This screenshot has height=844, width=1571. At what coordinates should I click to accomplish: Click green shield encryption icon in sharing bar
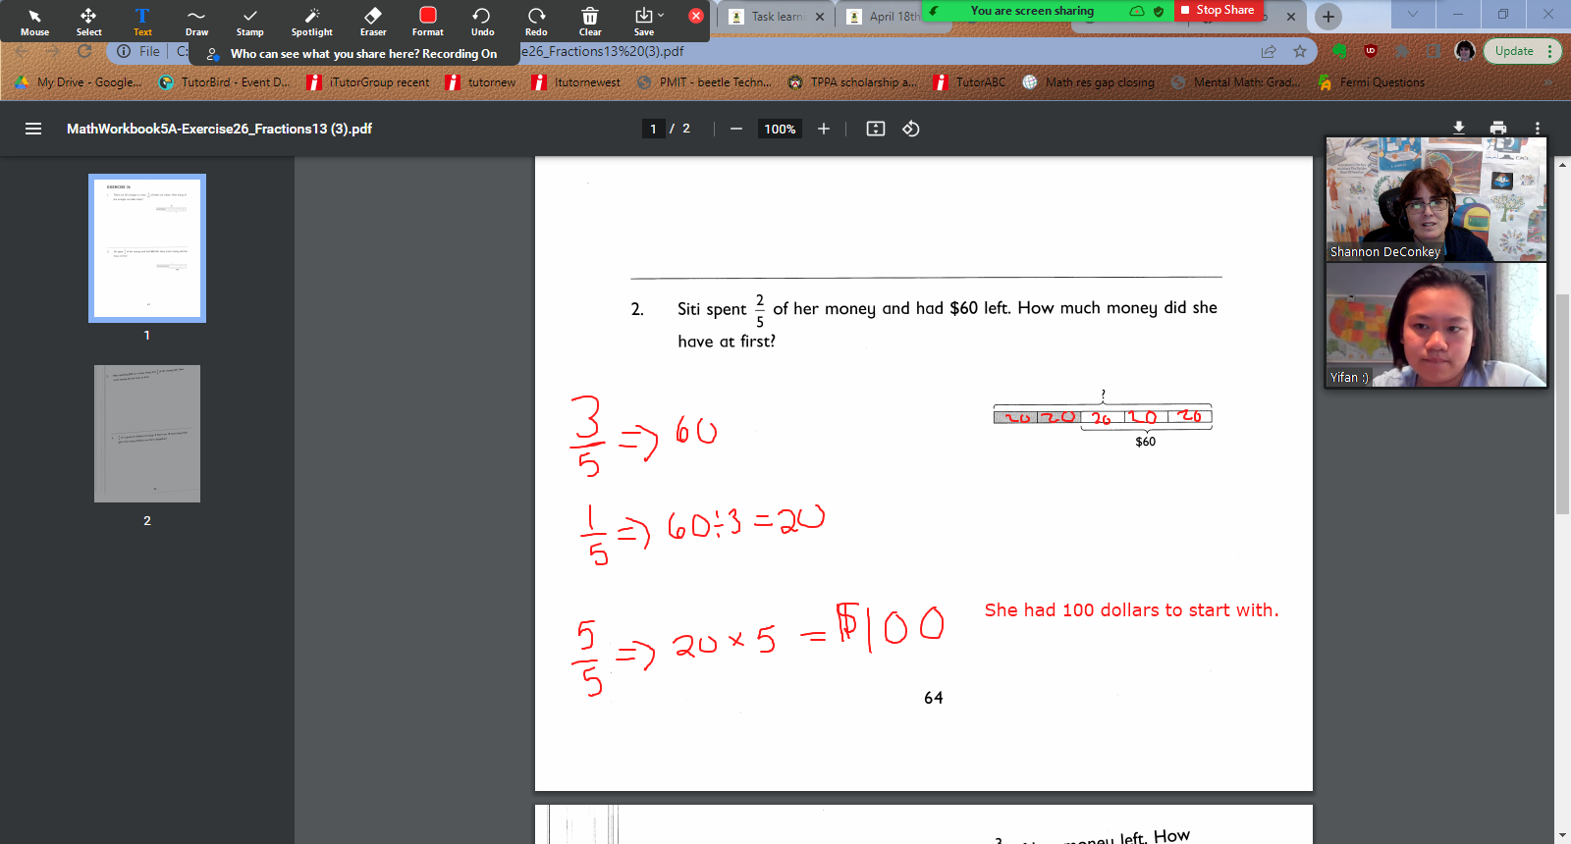(1159, 11)
